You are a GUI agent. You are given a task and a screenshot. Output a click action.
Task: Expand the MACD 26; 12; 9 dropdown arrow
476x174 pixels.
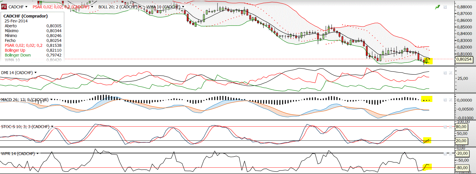click(51, 100)
